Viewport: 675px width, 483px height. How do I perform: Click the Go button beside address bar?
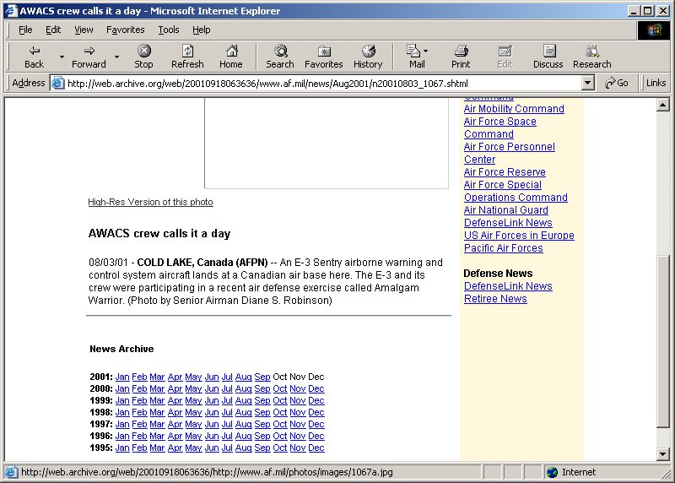618,83
